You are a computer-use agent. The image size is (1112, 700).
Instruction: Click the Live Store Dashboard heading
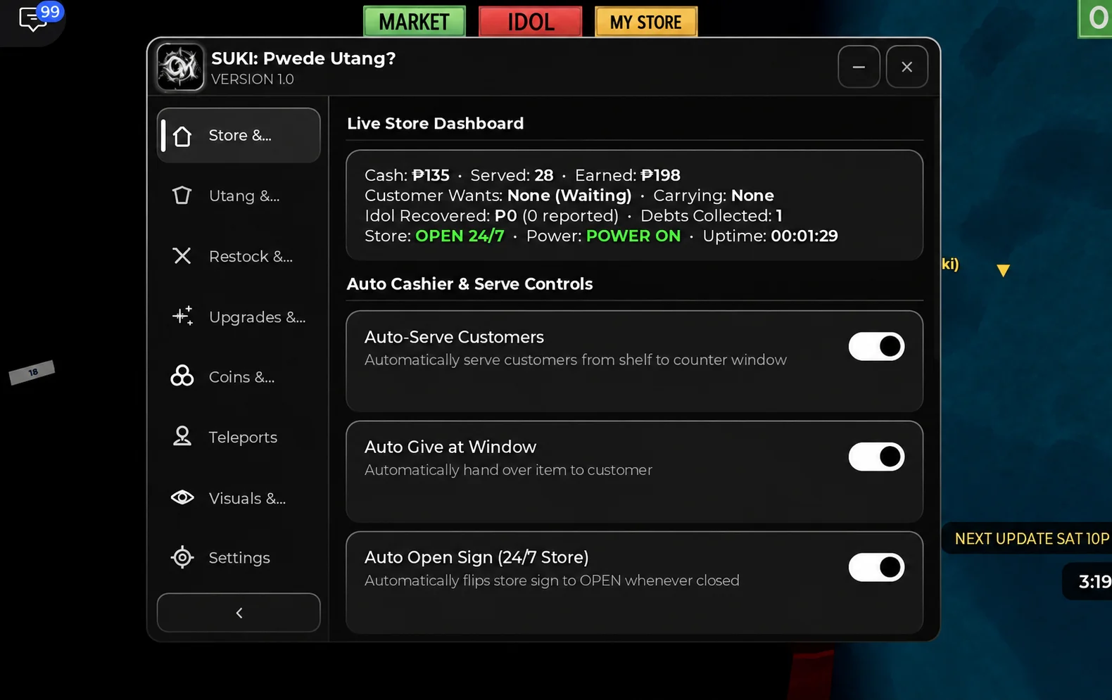435,124
